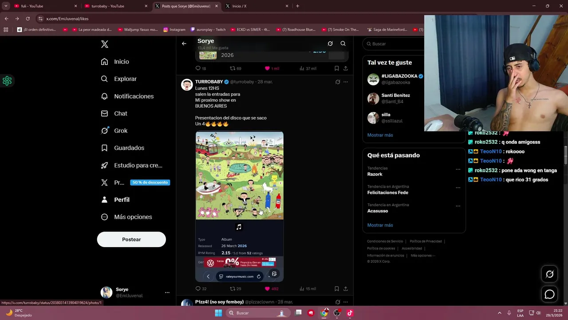Image resolution: width=568 pixels, height=320 pixels.
Task: Show hidden tray icons chevron
Action: (499, 313)
